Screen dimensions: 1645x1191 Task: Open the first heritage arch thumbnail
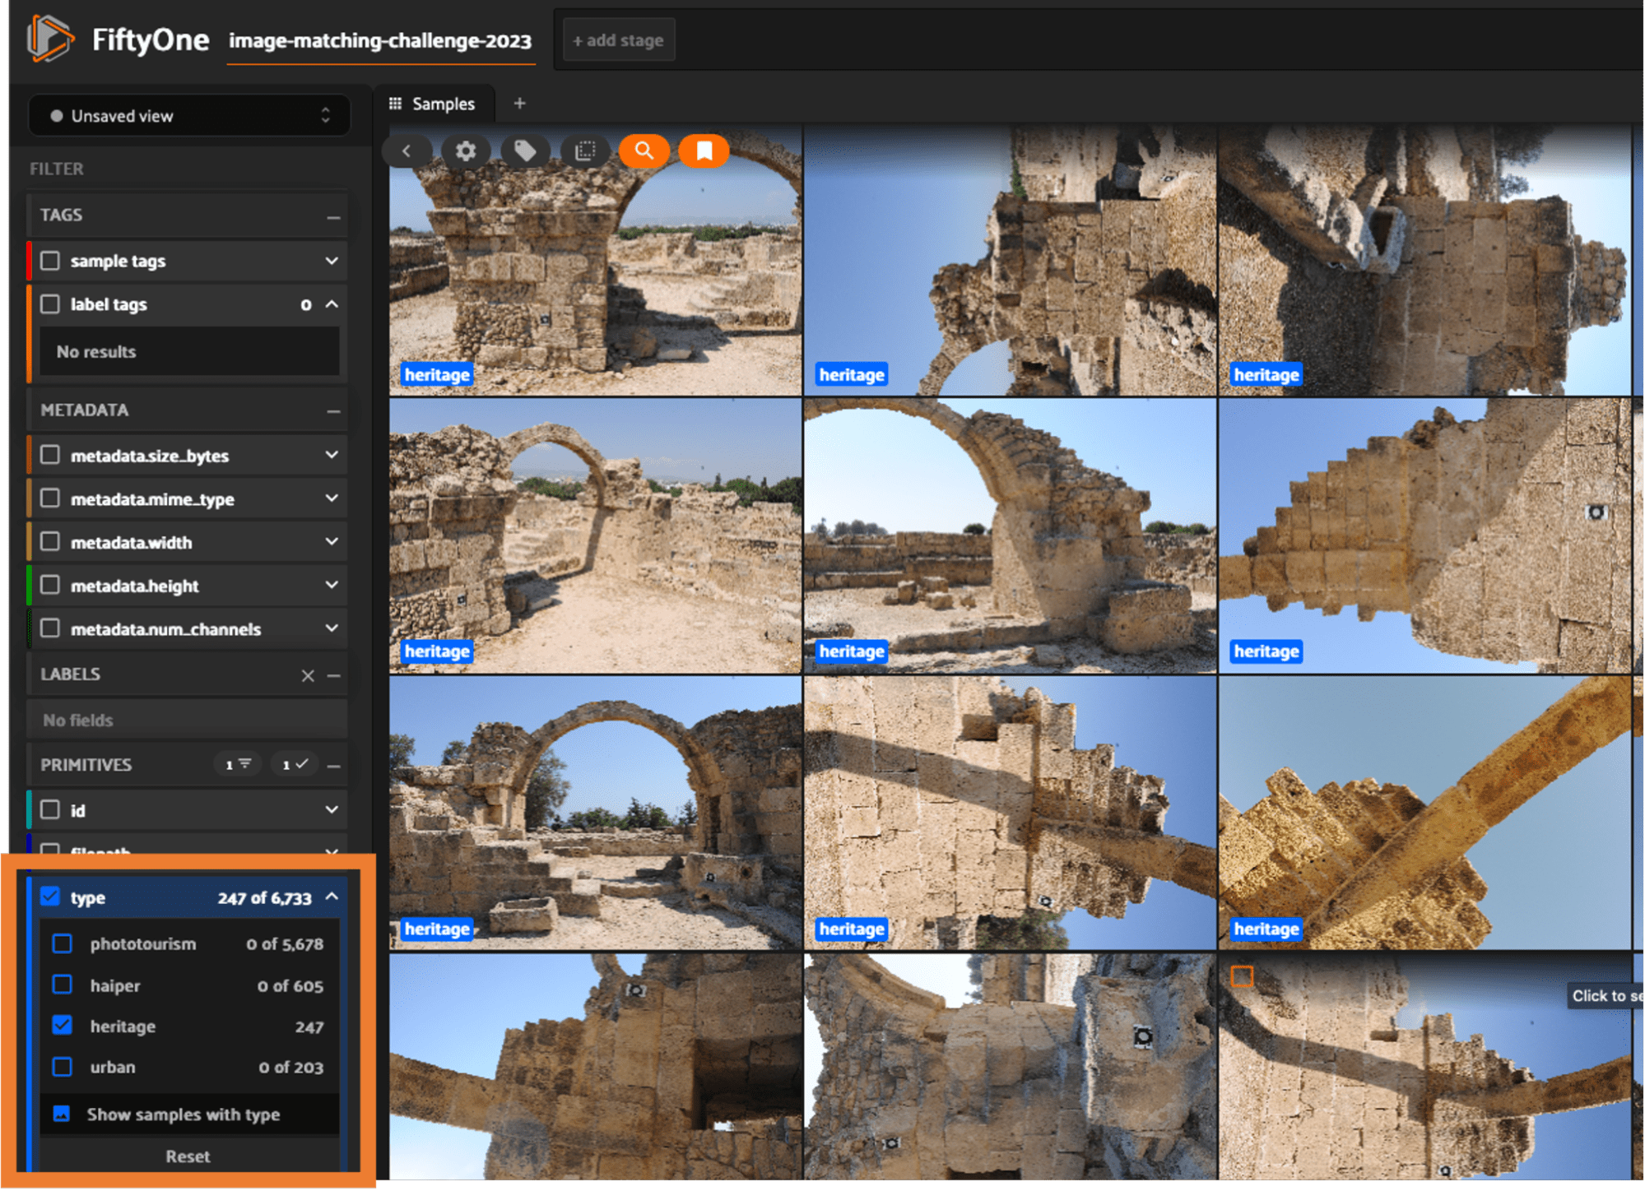pyautogui.click(x=595, y=271)
